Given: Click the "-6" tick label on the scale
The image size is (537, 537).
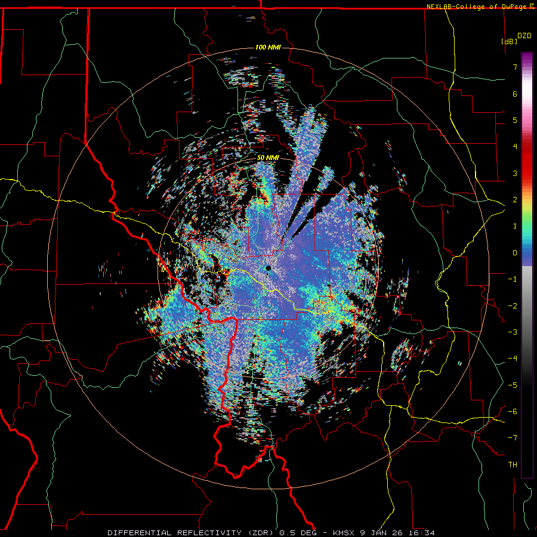Looking at the screenshot, I should pos(513,412).
